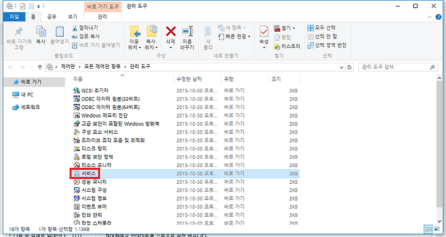Select the 리소스 모니터 icon
This screenshot has height=237, width=446.
tap(76, 165)
